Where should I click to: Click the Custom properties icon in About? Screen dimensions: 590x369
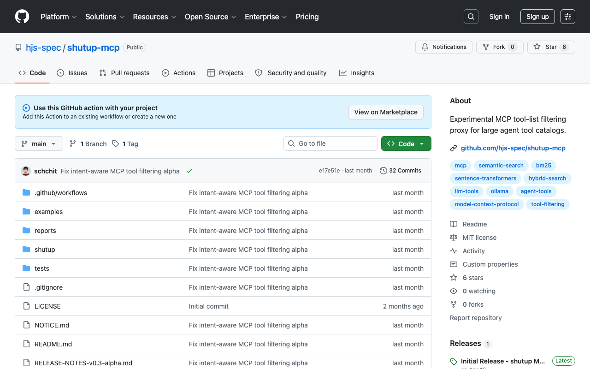pyautogui.click(x=454, y=264)
